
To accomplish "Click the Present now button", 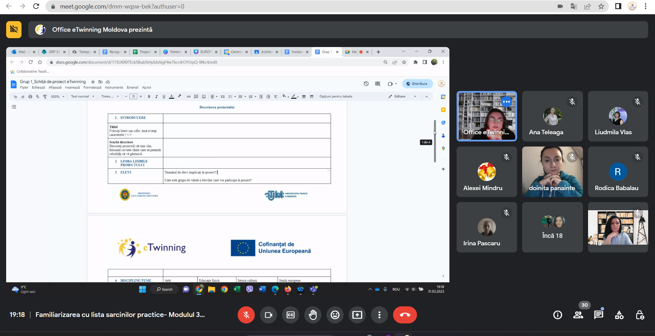I will pos(357,315).
